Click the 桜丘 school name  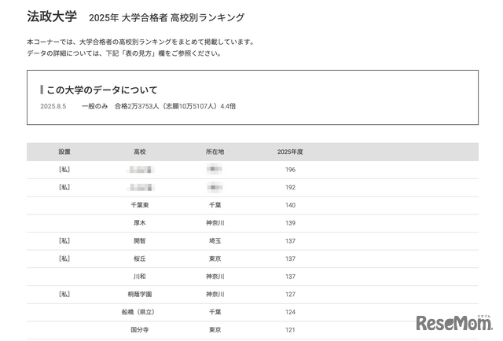(x=139, y=258)
